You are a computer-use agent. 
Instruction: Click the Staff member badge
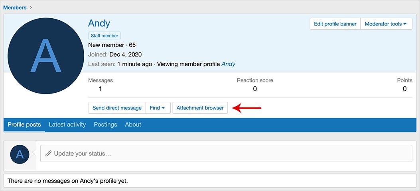point(104,35)
